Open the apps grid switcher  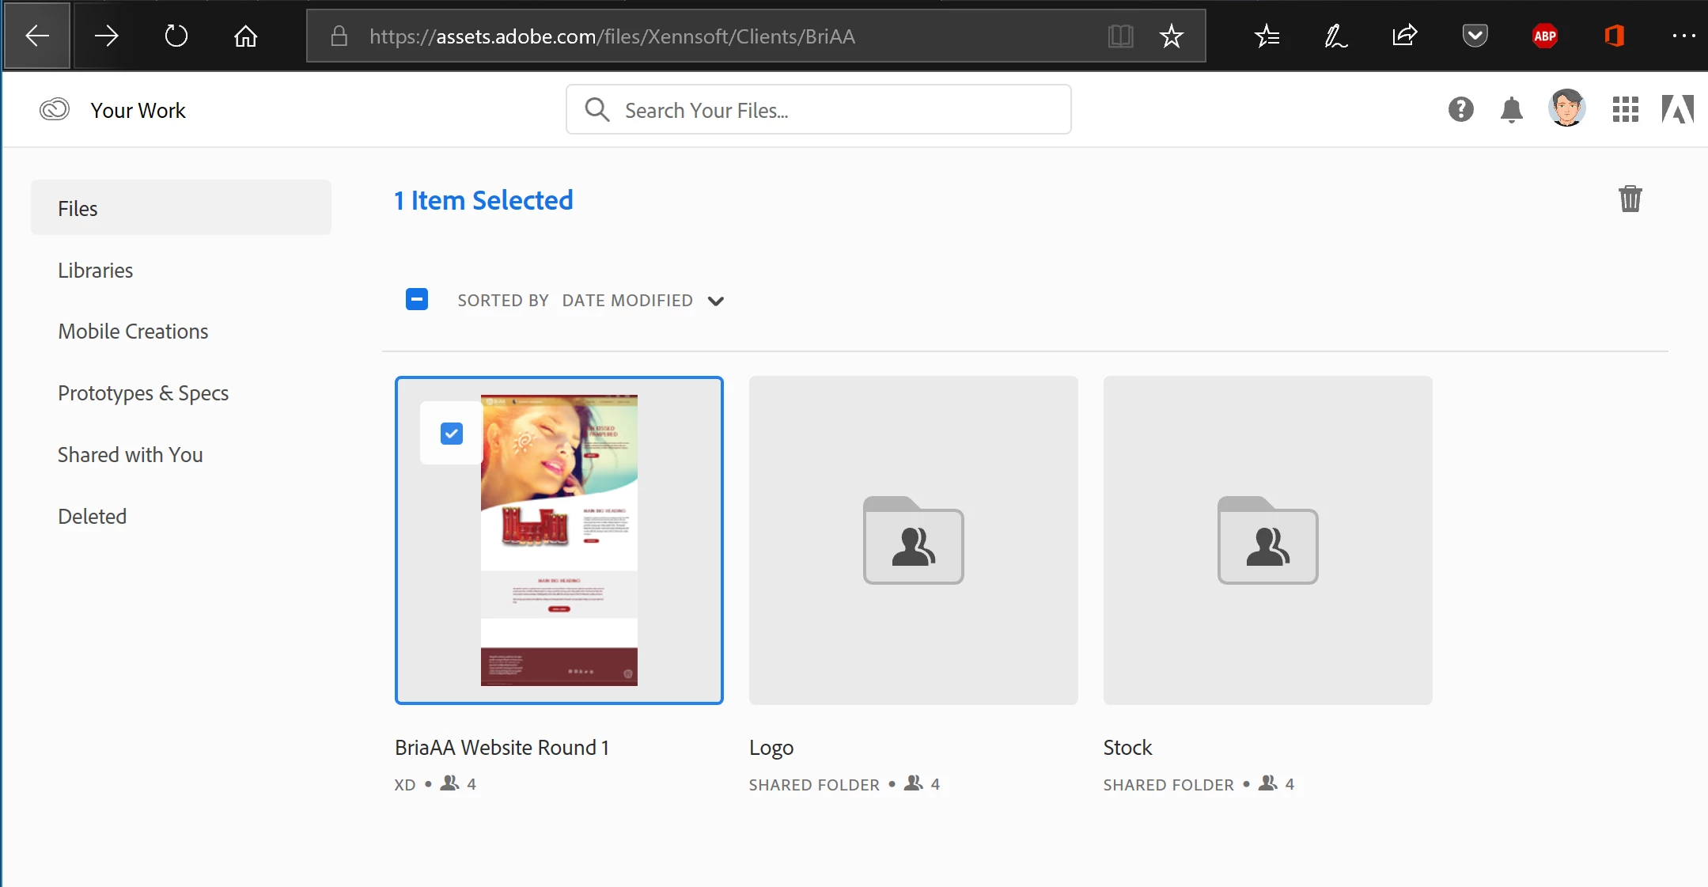1625,109
